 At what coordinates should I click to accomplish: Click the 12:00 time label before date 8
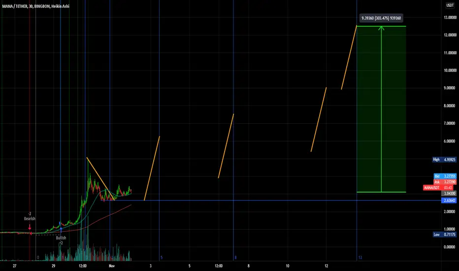219,266
